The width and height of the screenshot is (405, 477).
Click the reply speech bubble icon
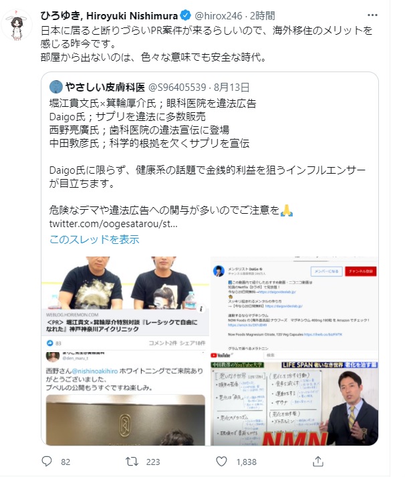[x=47, y=462]
